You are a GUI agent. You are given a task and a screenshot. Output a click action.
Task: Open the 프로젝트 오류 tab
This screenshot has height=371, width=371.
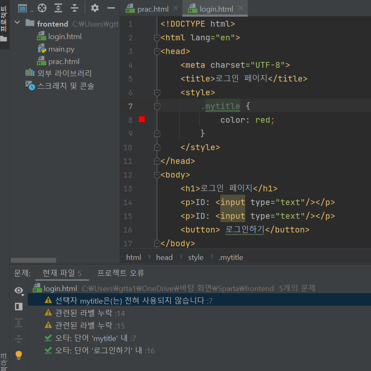pyautogui.click(x=121, y=273)
